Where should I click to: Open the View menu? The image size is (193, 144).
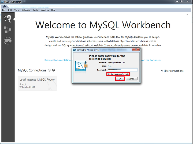(x=17, y=10)
